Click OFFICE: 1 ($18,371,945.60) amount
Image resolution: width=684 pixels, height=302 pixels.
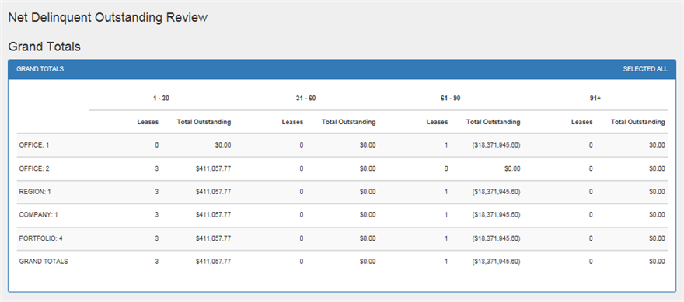(x=496, y=145)
